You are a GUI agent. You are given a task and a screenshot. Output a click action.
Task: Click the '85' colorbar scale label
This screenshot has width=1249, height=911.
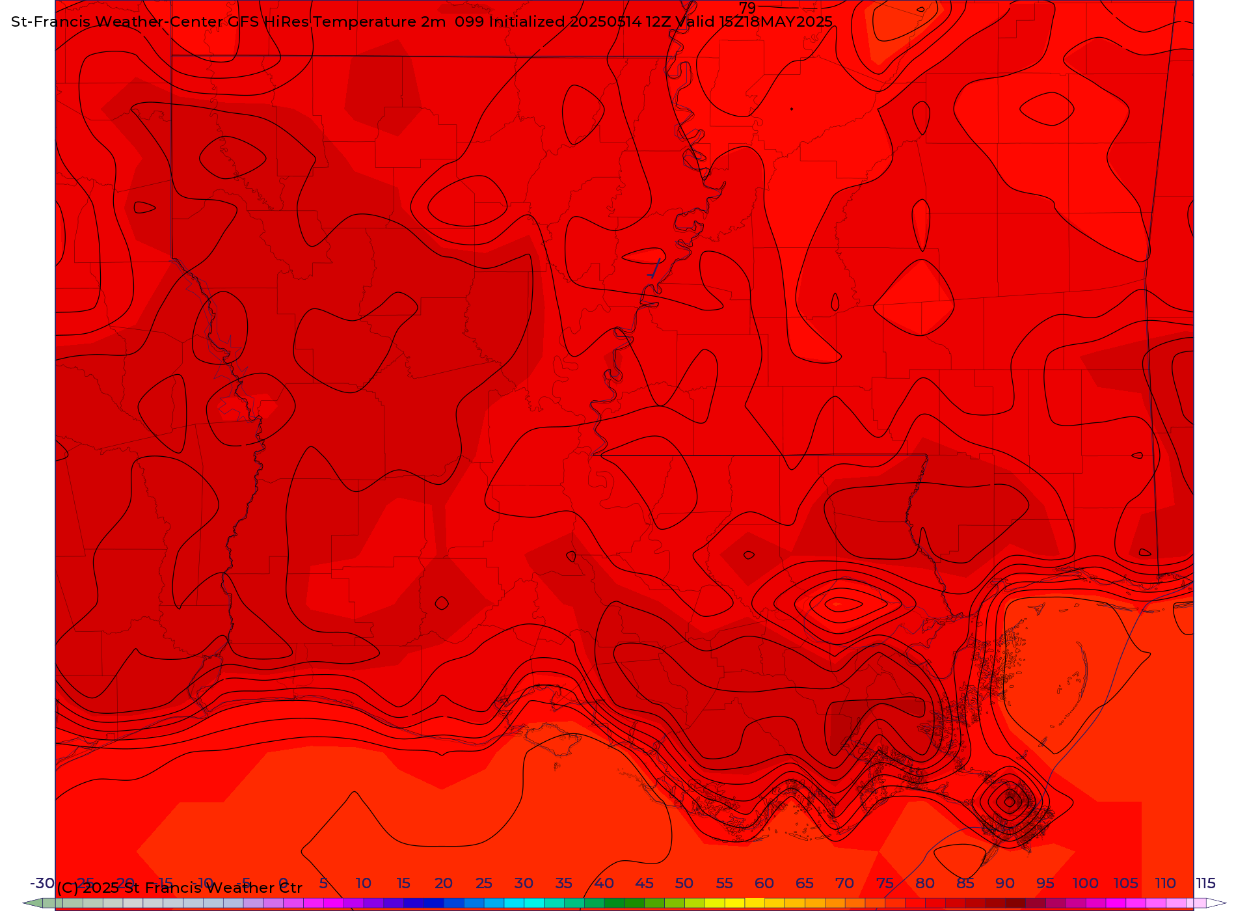[x=965, y=883]
